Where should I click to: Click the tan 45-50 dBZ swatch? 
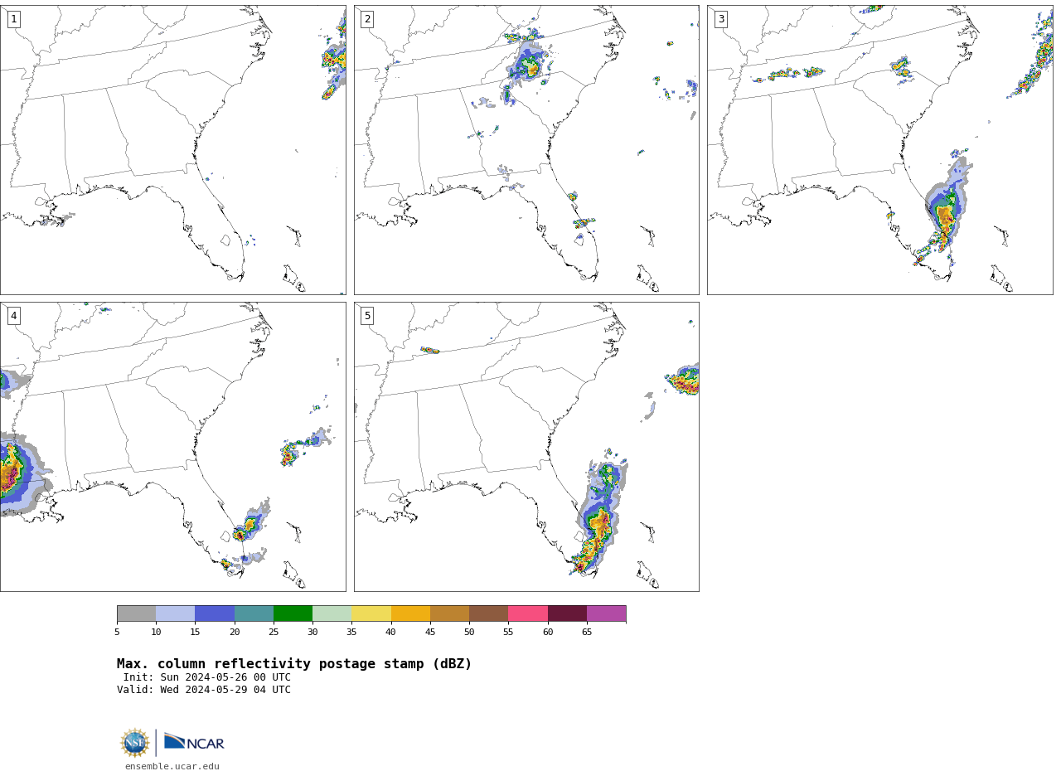click(x=449, y=614)
